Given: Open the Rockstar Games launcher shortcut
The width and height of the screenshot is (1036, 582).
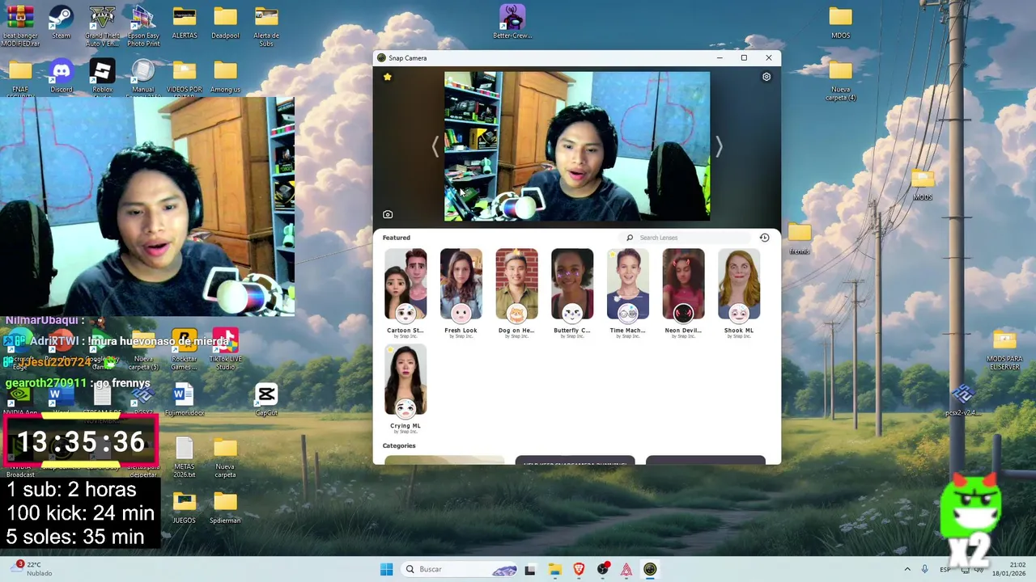Looking at the screenshot, I should pos(185,349).
